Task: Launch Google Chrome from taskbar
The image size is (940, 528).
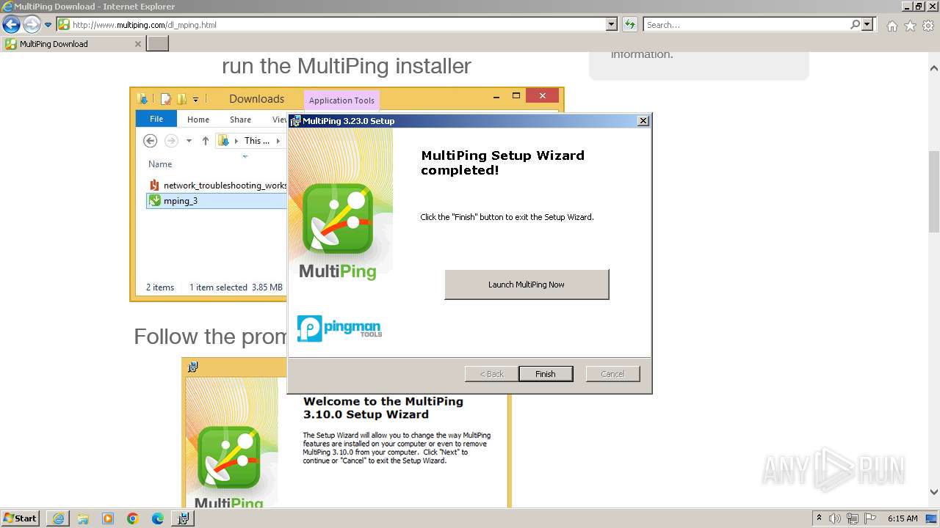Action: pos(133,518)
